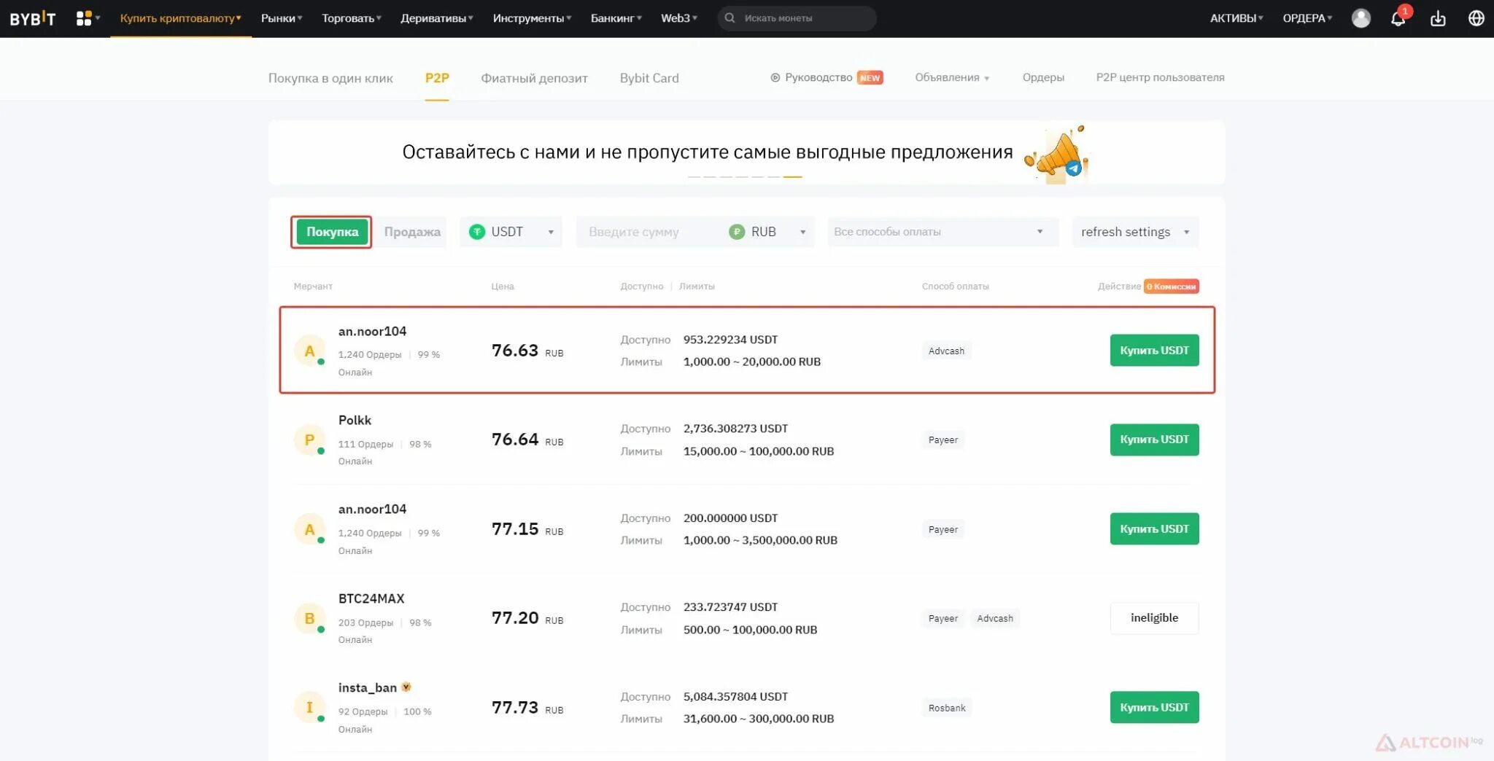Open the Руководство guide link
1494x761 pixels.
coord(818,77)
